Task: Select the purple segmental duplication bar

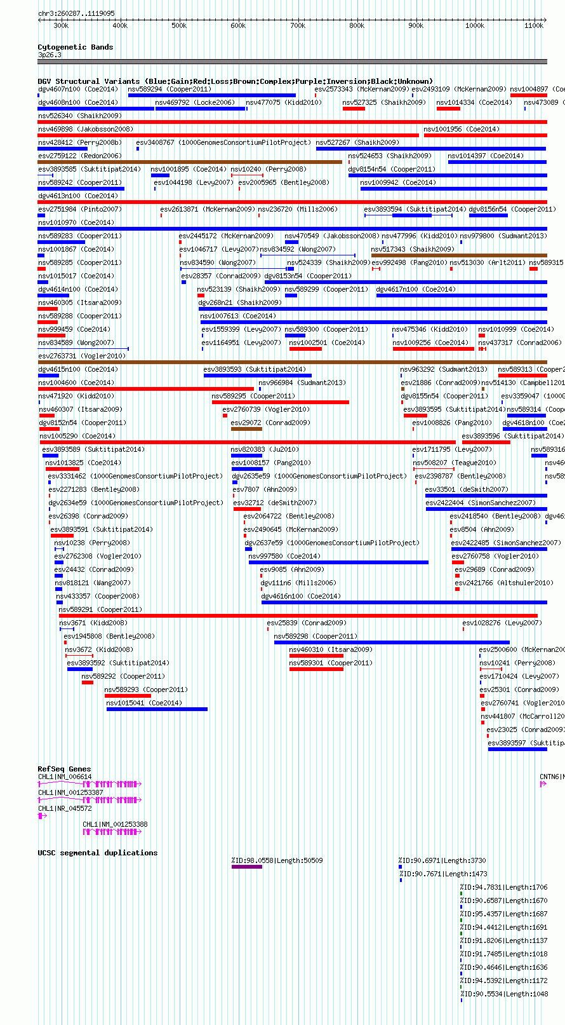Action: click(x=247, y=867)
